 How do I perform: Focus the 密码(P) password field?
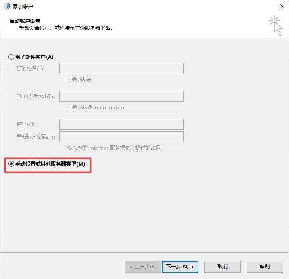(121, 124)
